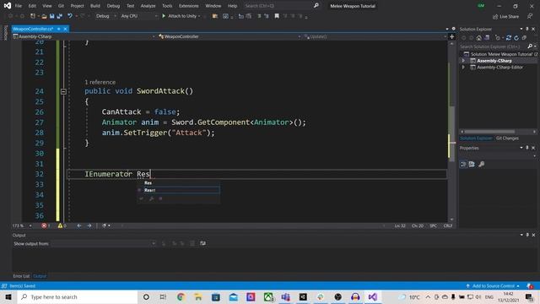Click the Windows Start button
This screenshot has width=540, height=304.
(8, 296)
